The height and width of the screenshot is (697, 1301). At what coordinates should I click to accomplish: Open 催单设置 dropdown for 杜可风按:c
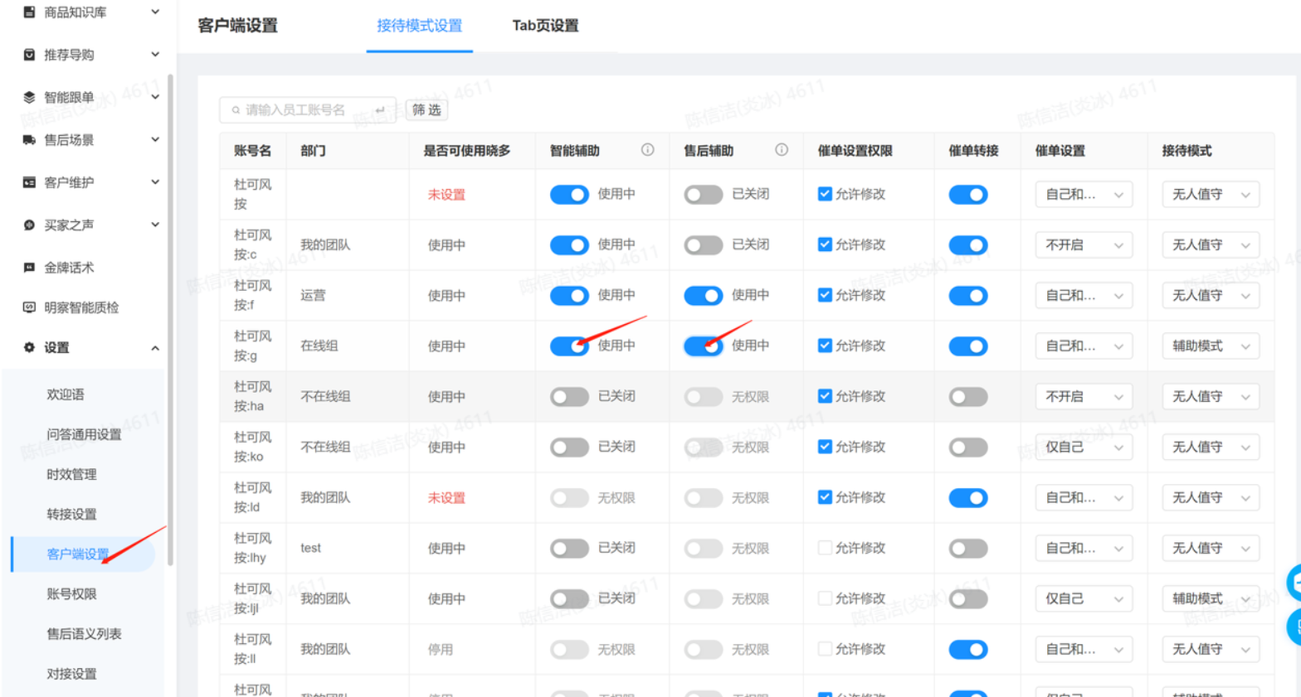pyautogui.click(x=1084, y=245)
